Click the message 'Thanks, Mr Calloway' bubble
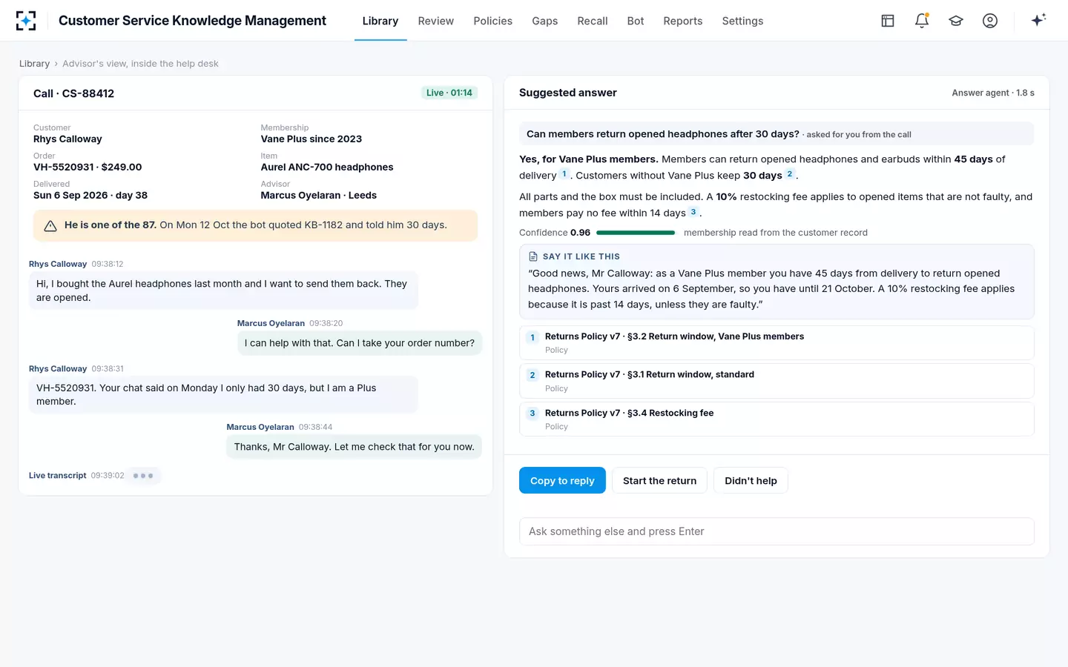Viewport: 1068px width, 667px height. tap(354, 447)
